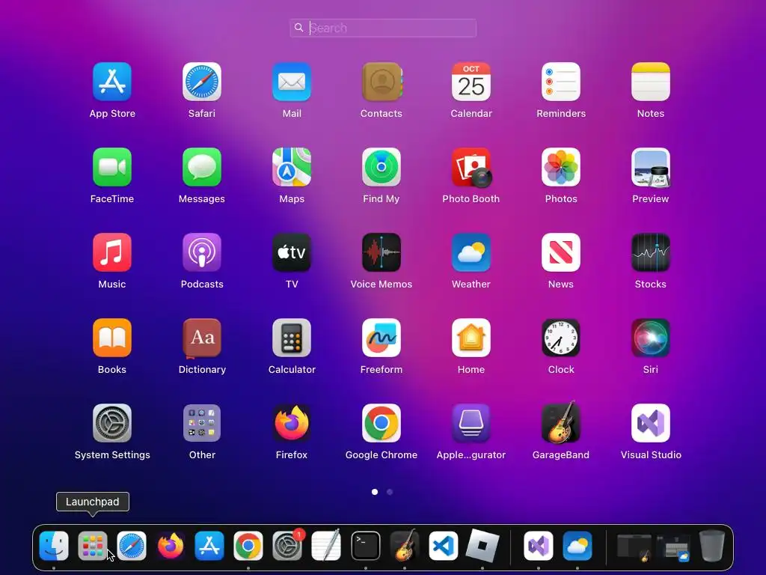766x575 pixels.
Task: Open the Podcasts app
Action: pos(202,252)
